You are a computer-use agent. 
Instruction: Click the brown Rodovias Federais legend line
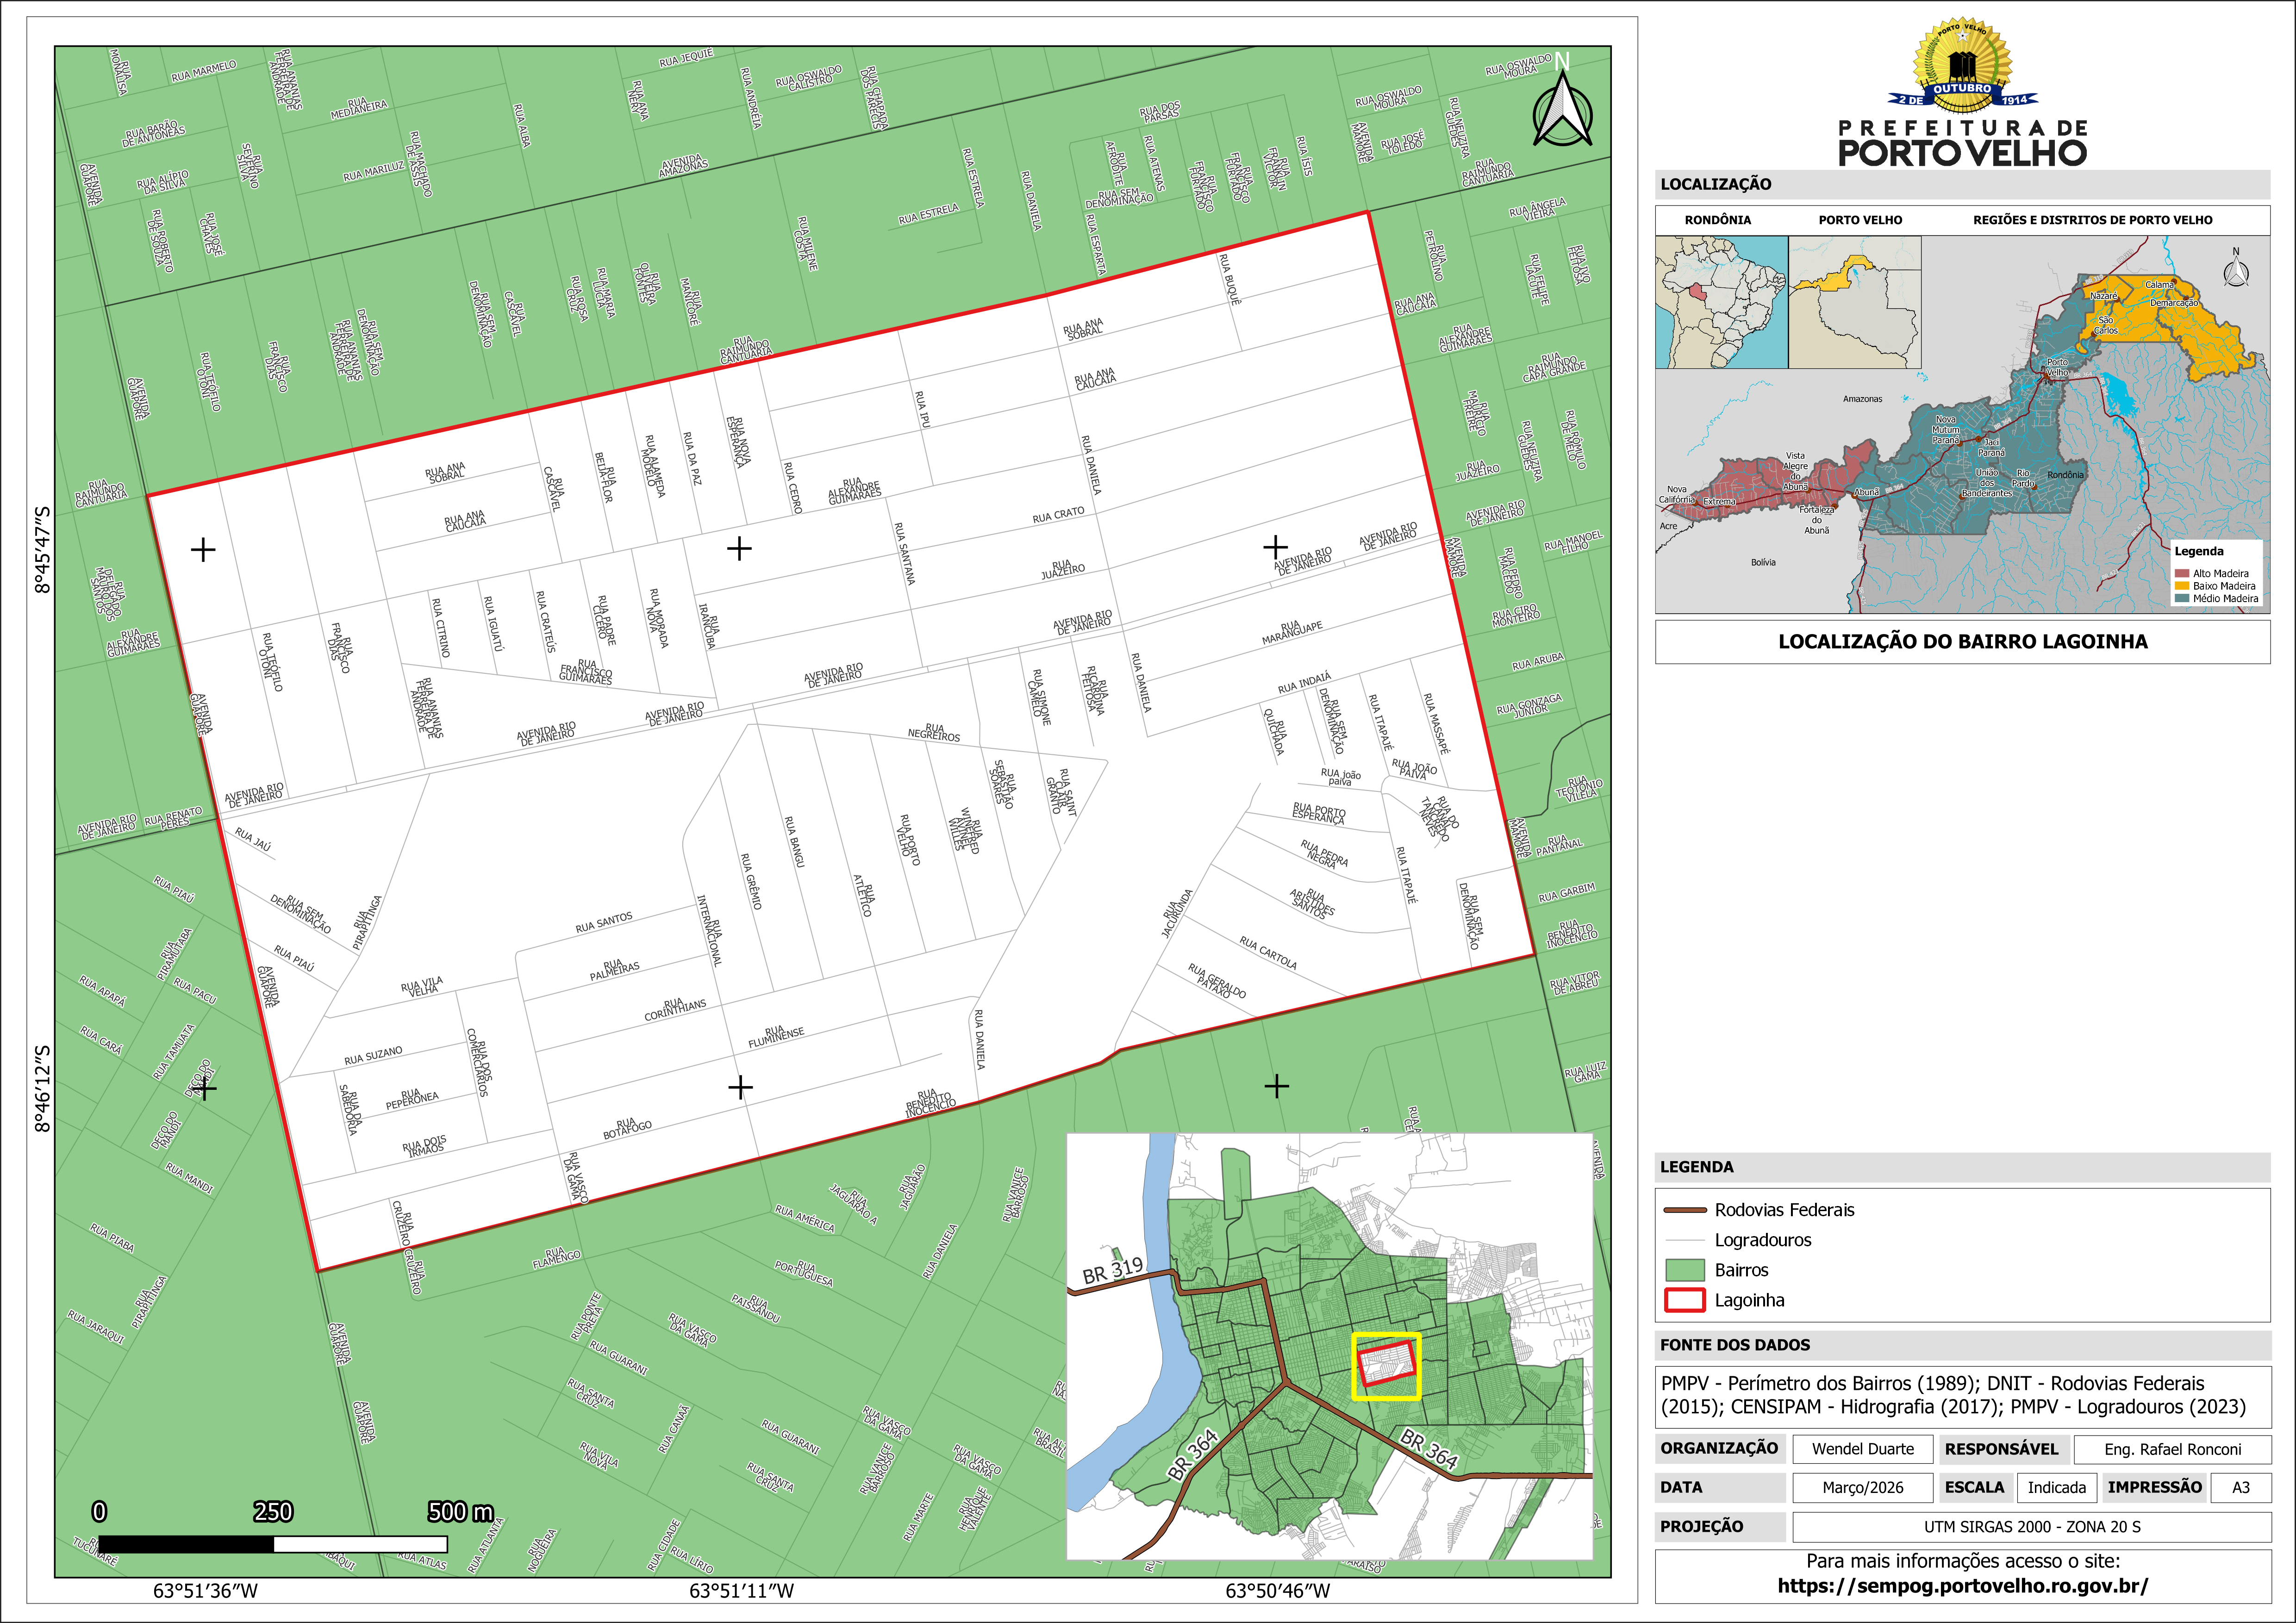pos(1684,1210)
